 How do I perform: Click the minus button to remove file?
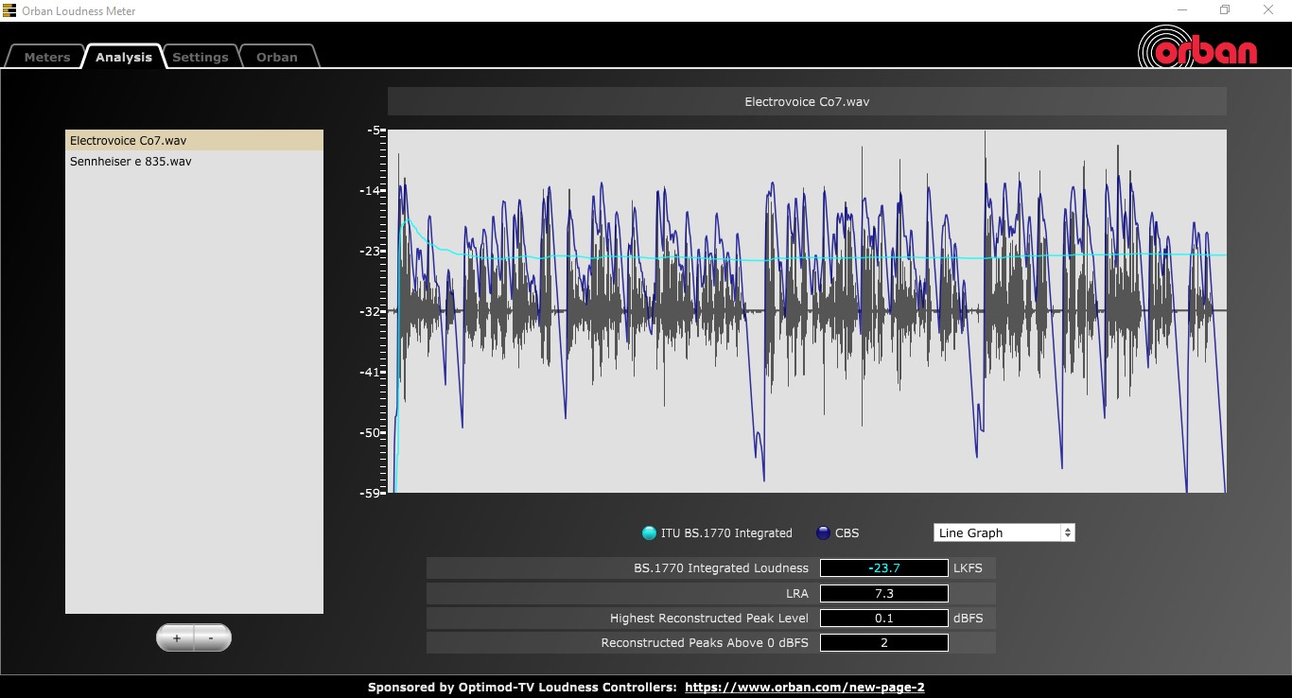211,638
